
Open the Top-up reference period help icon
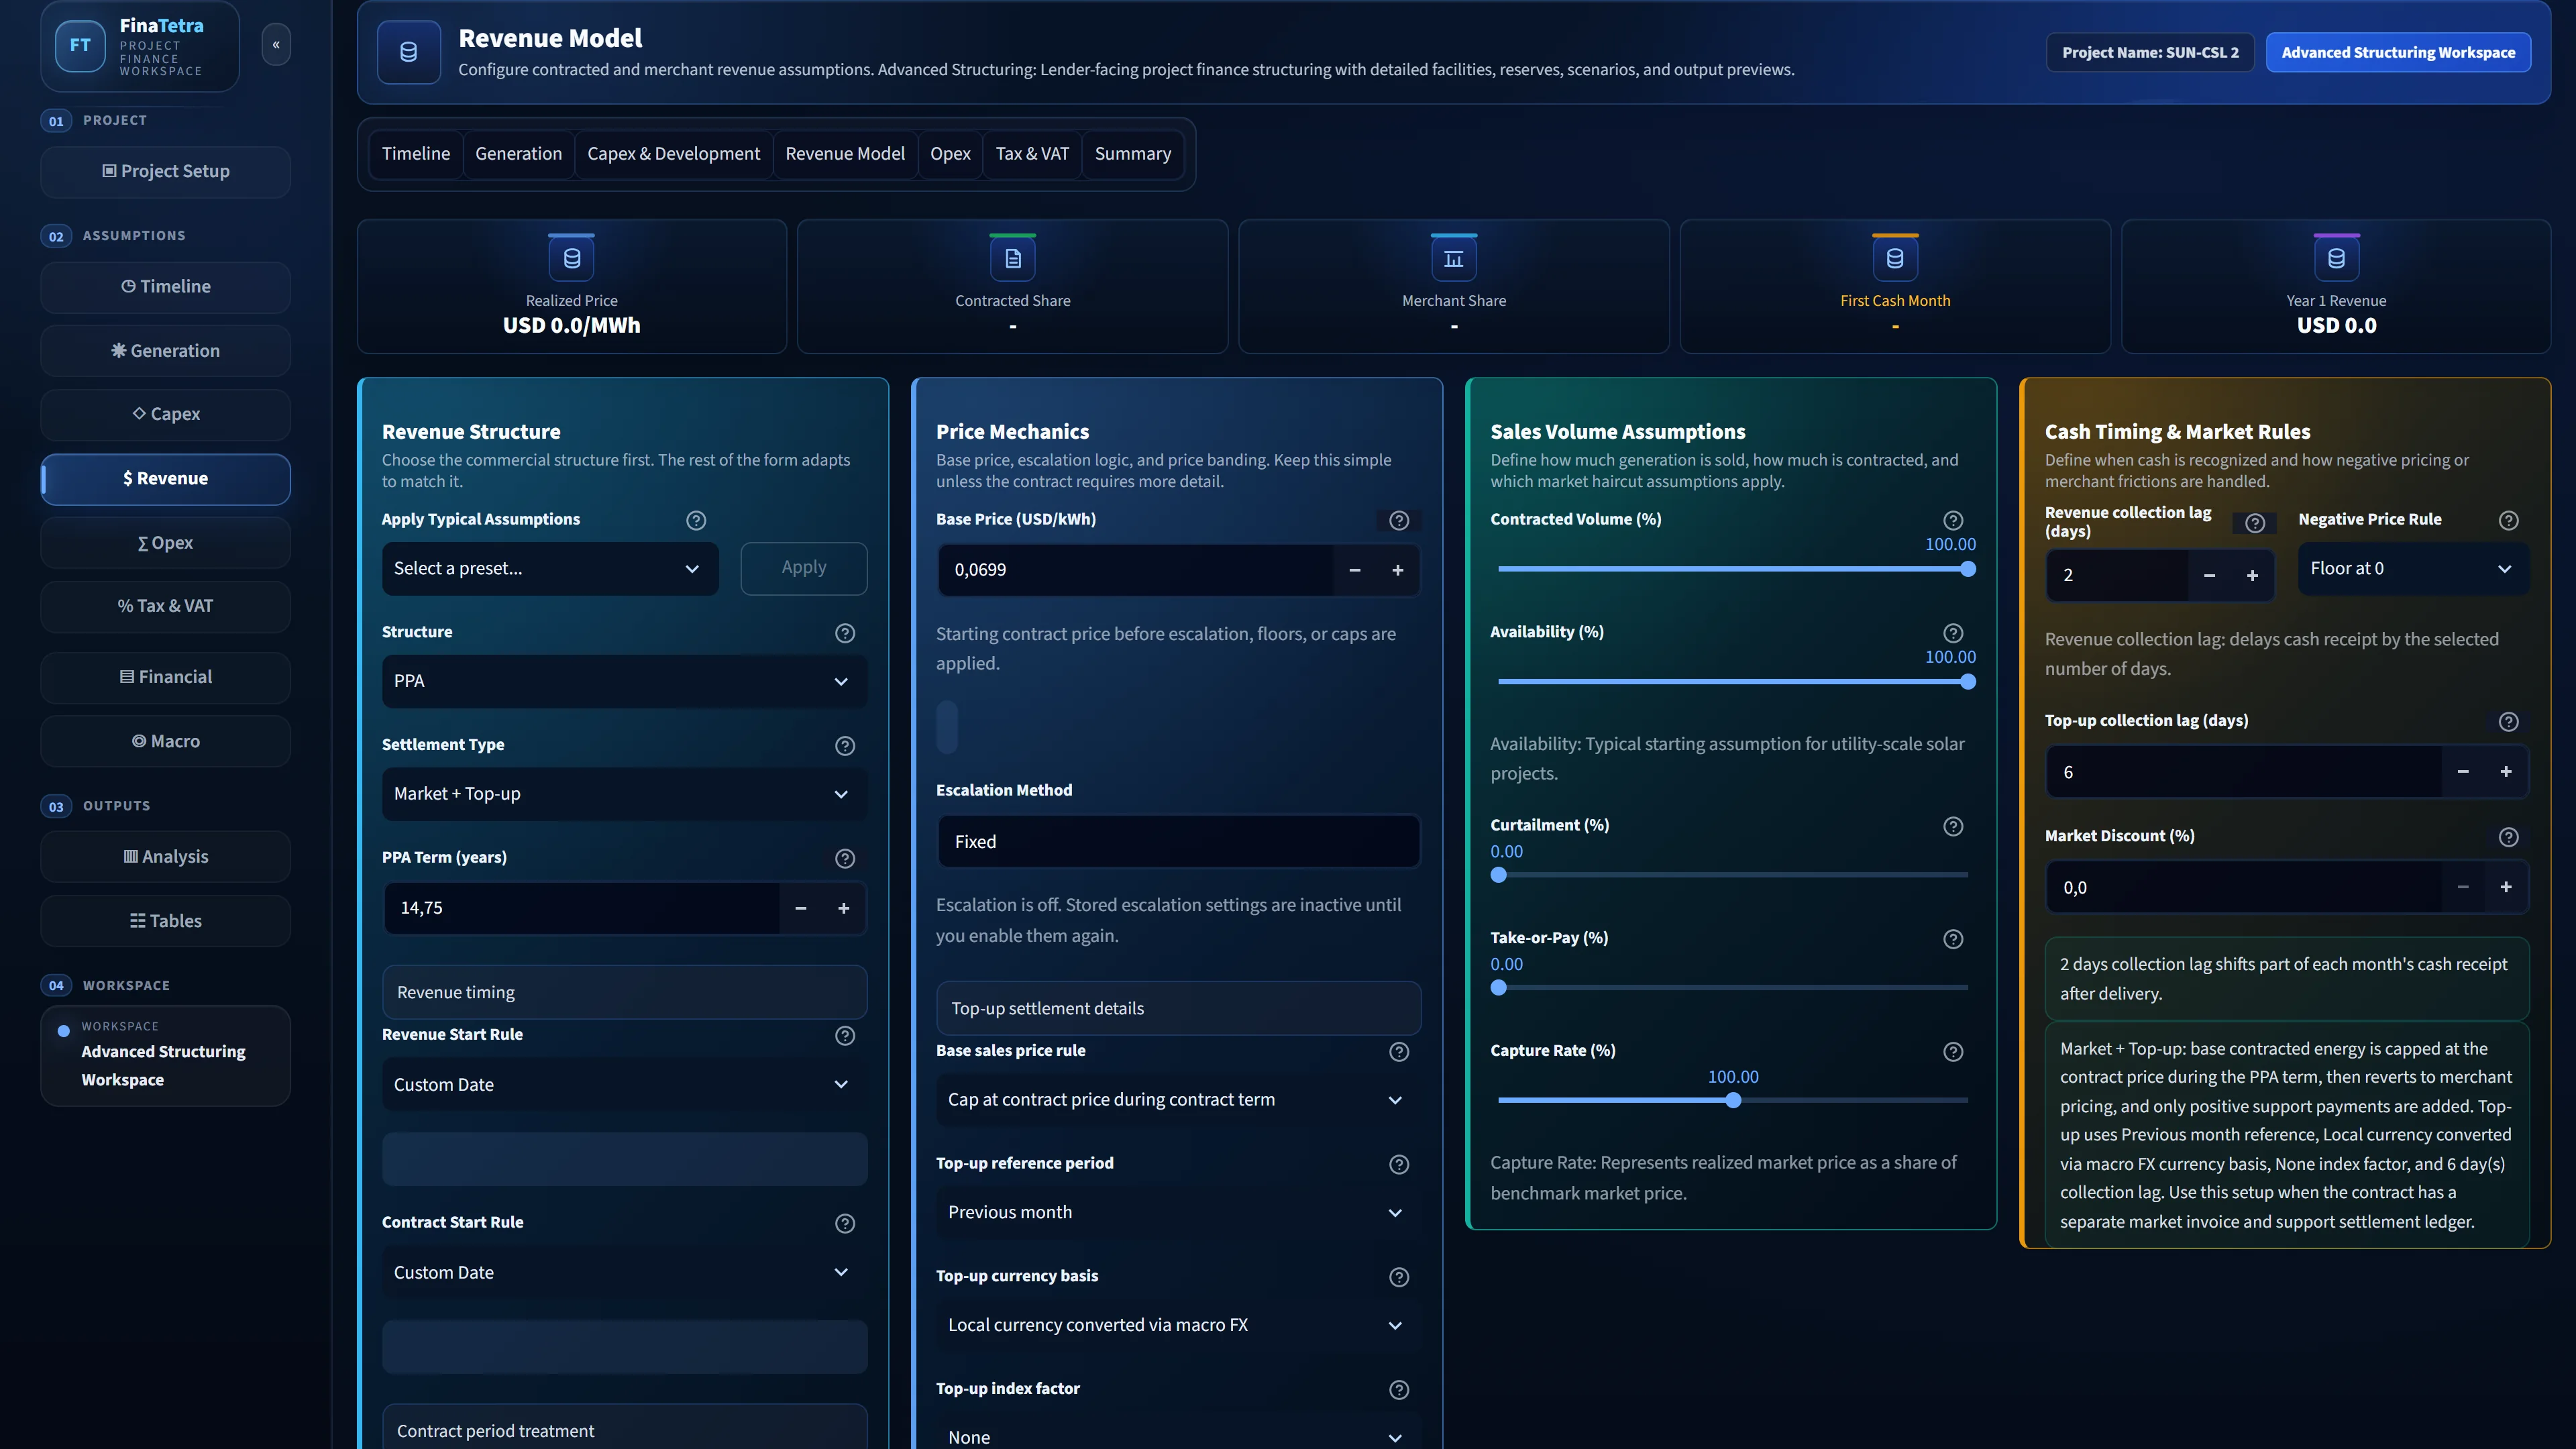[x=1399, y=1165]
